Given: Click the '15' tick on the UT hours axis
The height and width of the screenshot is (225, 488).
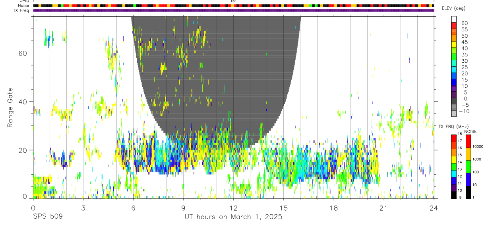Looking at the screenshot, I should pyautogui.click(x=284, y=208).
